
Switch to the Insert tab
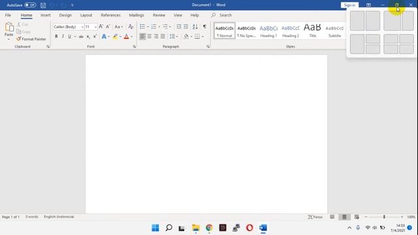[46, 15]
